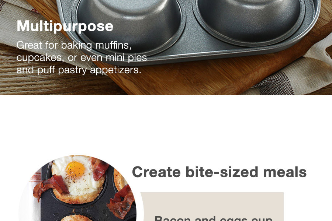Click the "and puff pastry appetizers" line

[x=79, y=70]
